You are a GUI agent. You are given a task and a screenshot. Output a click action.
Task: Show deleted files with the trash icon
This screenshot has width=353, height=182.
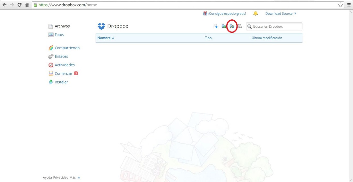240,26
